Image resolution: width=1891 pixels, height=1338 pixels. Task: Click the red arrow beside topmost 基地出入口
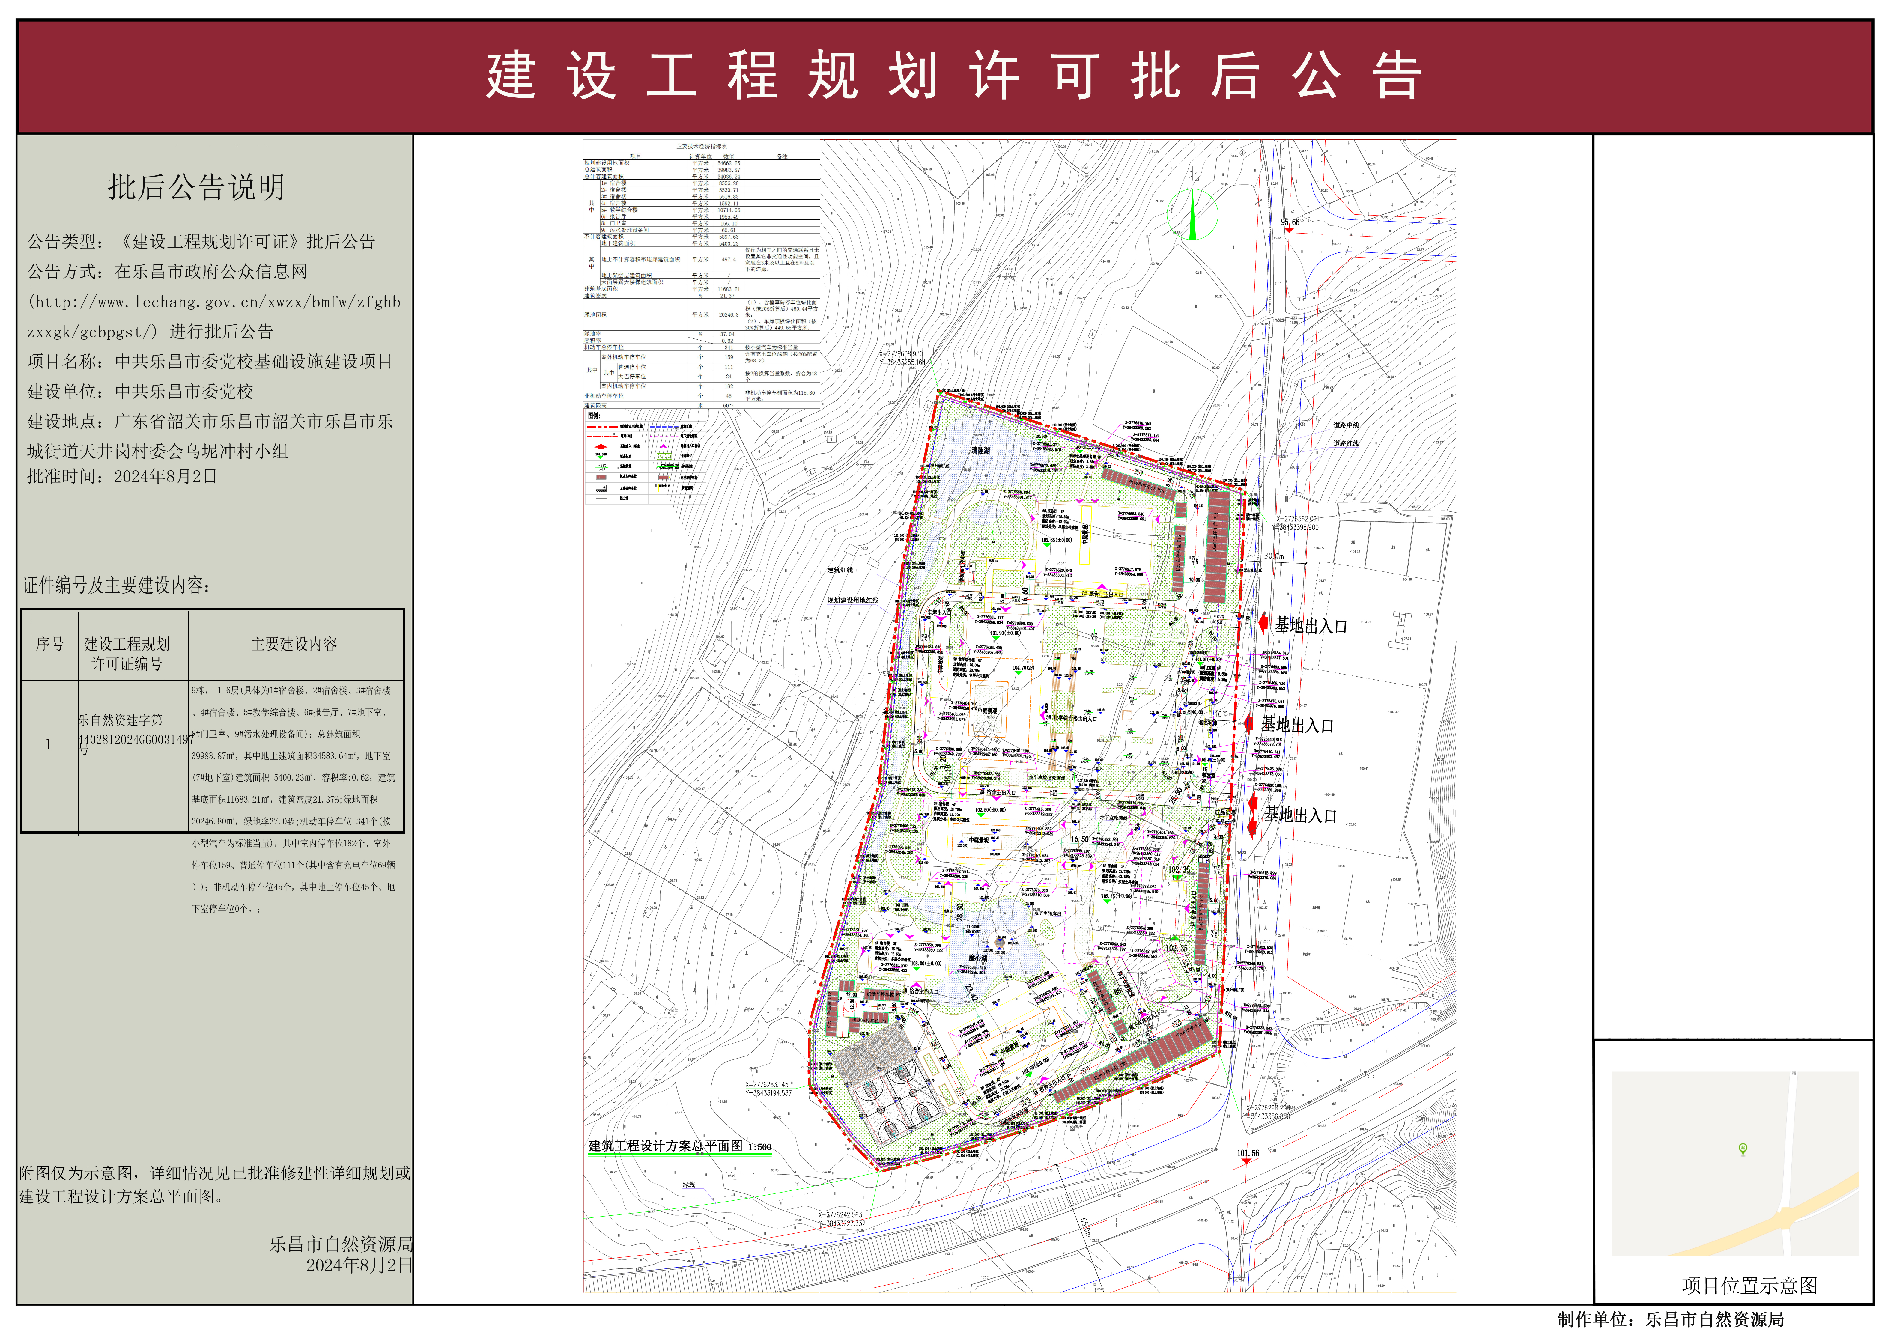tap(1263, 624)
